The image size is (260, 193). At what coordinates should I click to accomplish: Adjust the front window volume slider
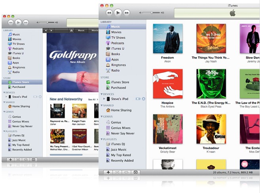point(152,13)
